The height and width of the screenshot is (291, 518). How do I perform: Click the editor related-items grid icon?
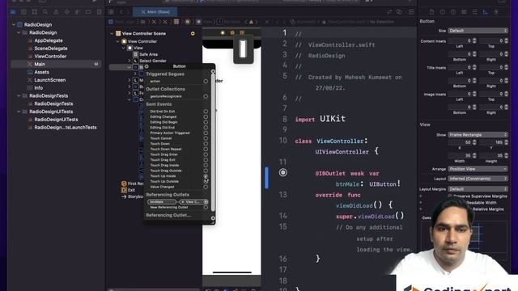tap(112, 12)
